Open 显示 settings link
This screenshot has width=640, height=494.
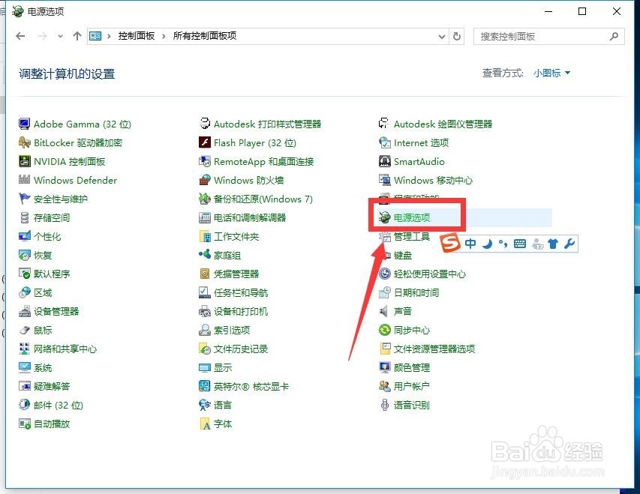(223, 367)
